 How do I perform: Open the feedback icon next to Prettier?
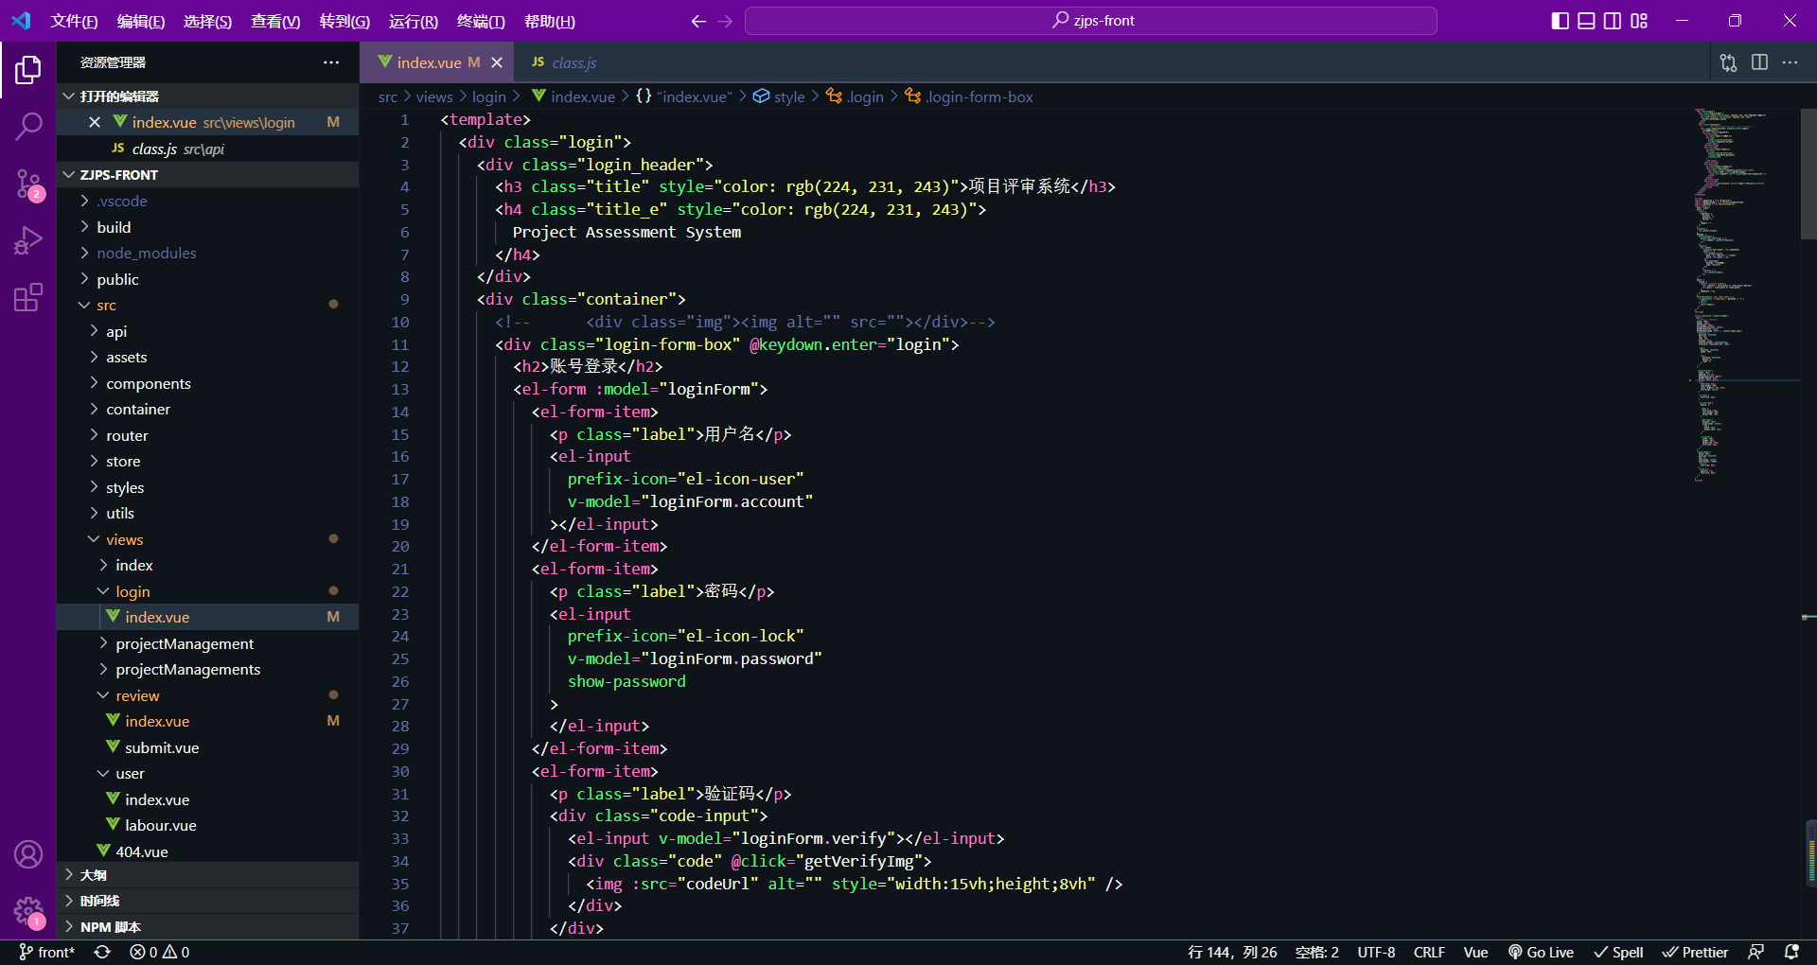click(x=1756, y=953)
